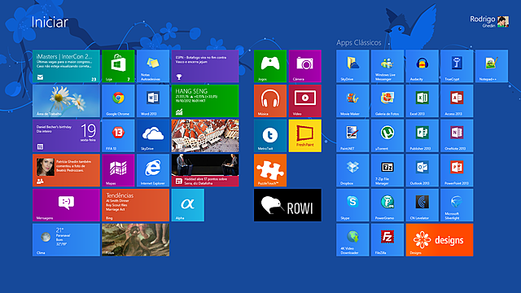Viewport: 521px width, 293px height.
Task: Open the Fotos photo tile
Action: [x=136, y=239]
